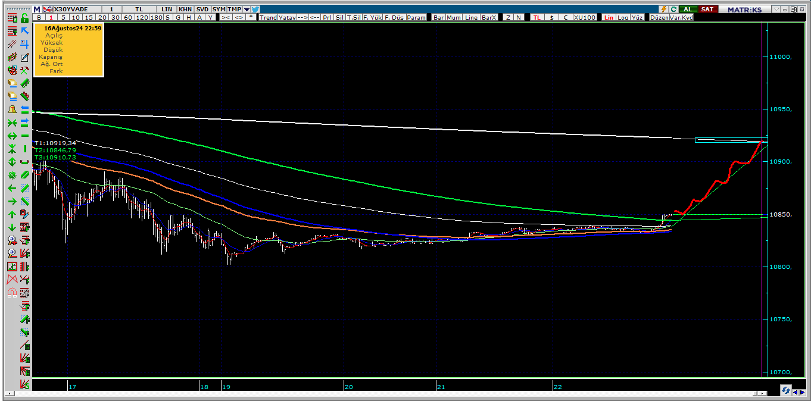
Task: Click the pencil note edit icon
Action: click(24, 57)
